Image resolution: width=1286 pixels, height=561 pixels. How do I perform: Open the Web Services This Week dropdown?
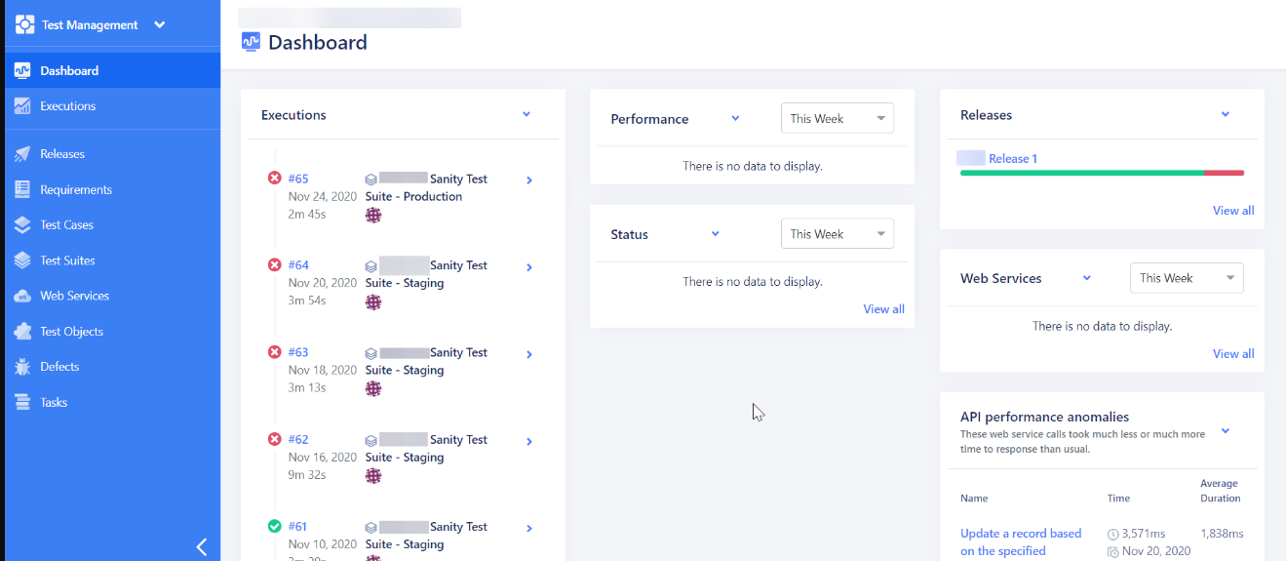point(1187,278)
